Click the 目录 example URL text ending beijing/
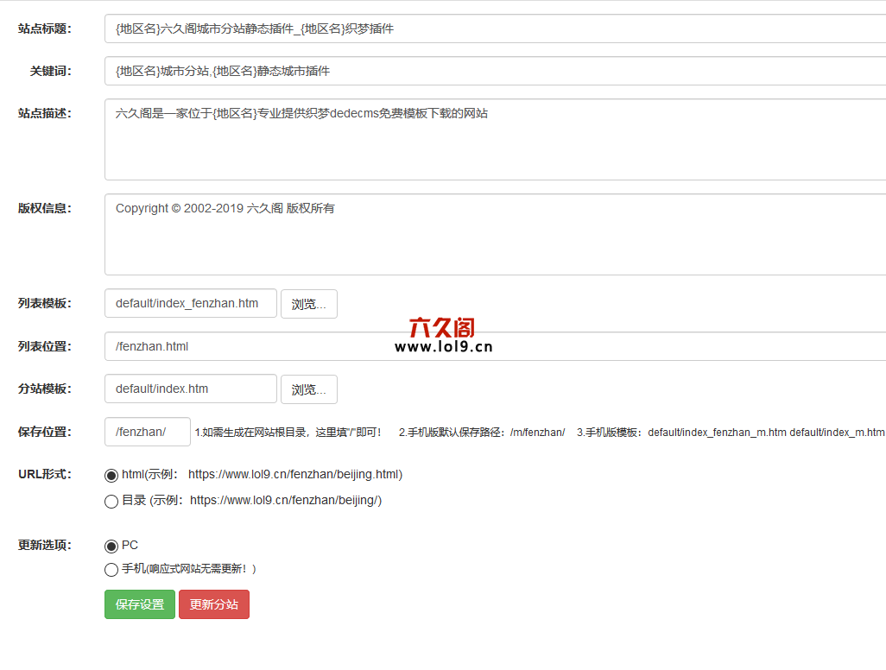Screen dimensions: 886x670 pos(285,501)
